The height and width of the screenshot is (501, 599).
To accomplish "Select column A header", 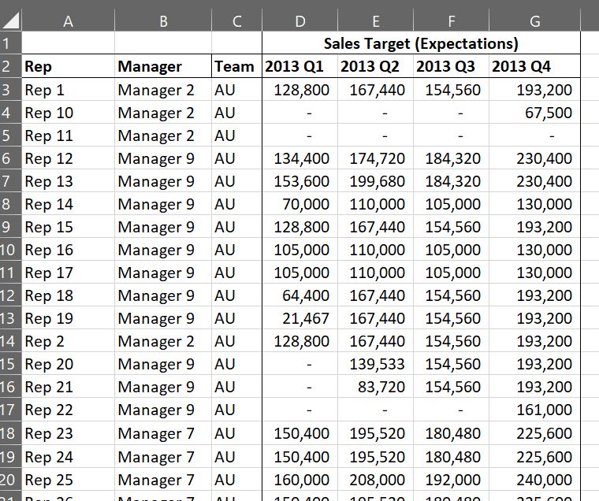I will click(68, 20).
